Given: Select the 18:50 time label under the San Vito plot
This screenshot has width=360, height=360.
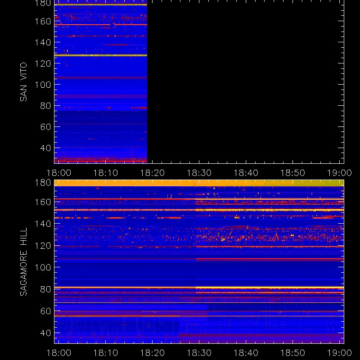Looking at the screenshot, I should coord(293,173).
